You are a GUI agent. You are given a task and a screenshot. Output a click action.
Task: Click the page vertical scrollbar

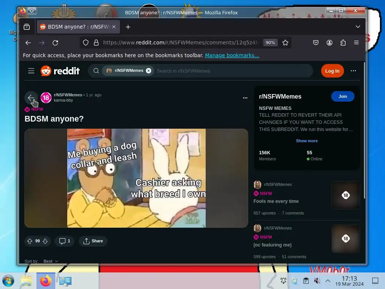coord(364,130)
